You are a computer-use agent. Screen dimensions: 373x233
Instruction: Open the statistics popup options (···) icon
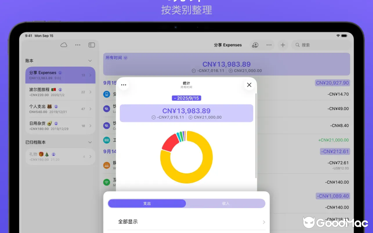124,84
